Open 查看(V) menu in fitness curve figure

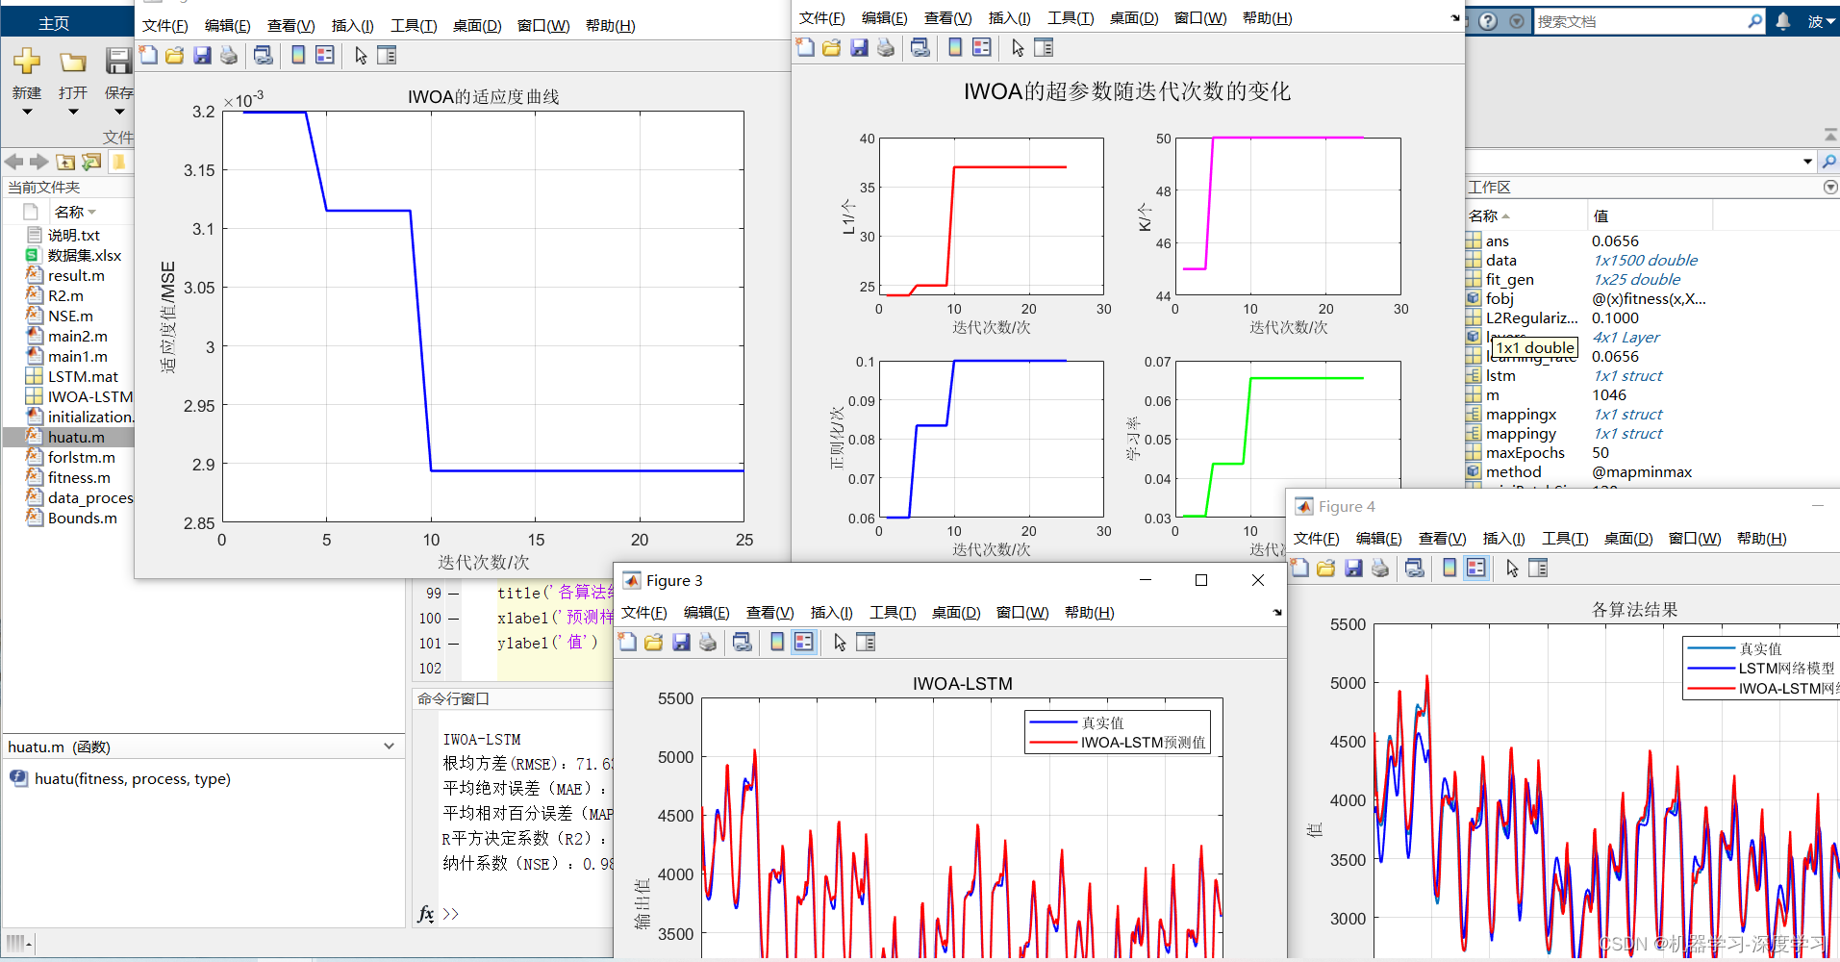[290, 26]
